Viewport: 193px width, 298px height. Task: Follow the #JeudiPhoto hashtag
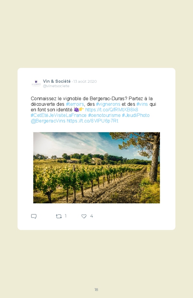coord(135,115)
